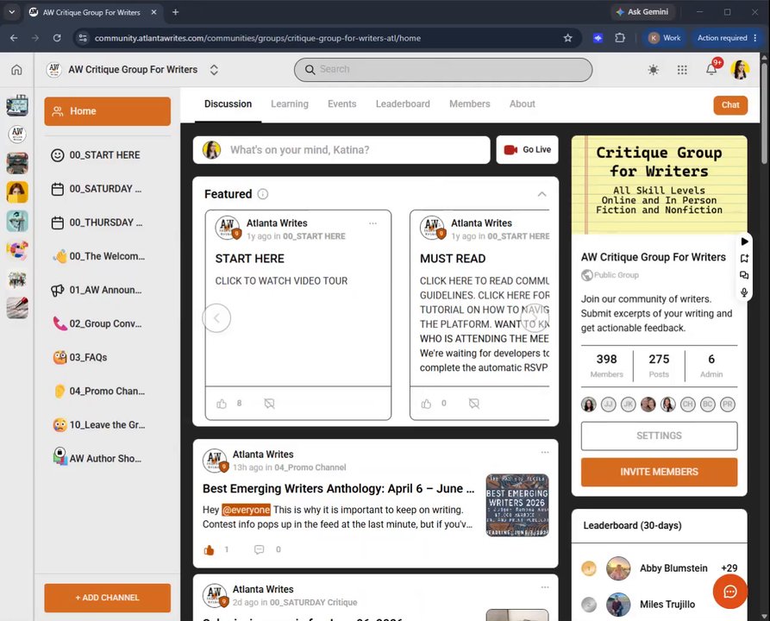Click the play arrow in side toolbar
The height and width of the screenshot is (621, 770).
pyautogui.click(x=744, y=241)
